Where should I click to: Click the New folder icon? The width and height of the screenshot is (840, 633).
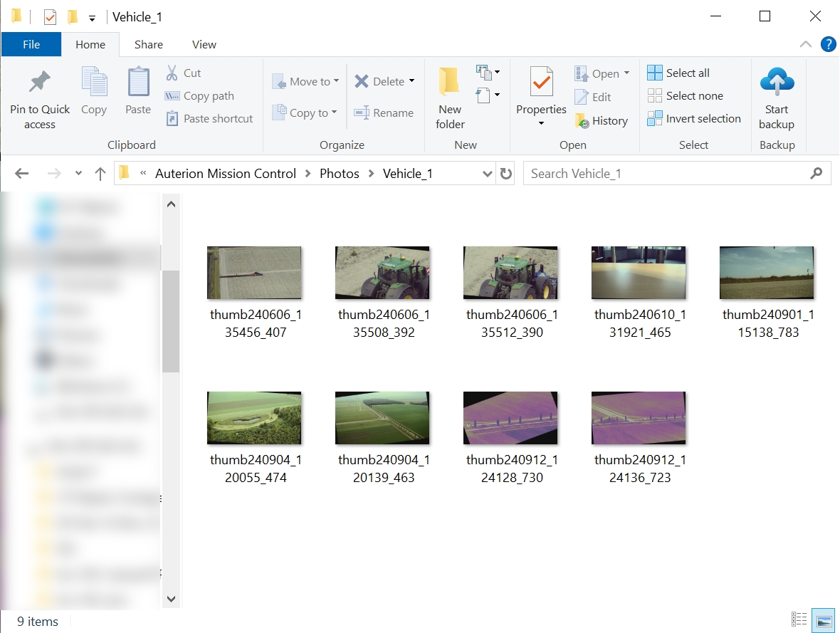[x=449, y=83]
